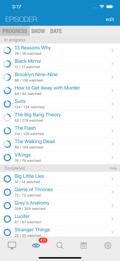
Task: Open the TV shows monitor tab
Action: pyautogui.click(x=12, y=246)
